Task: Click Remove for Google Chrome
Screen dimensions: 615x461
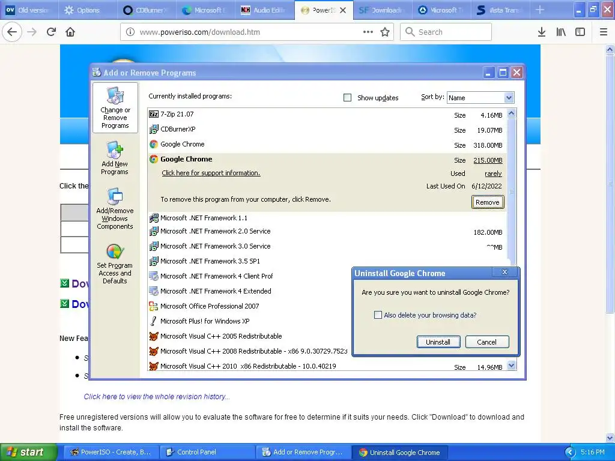Action: (488, 202)
